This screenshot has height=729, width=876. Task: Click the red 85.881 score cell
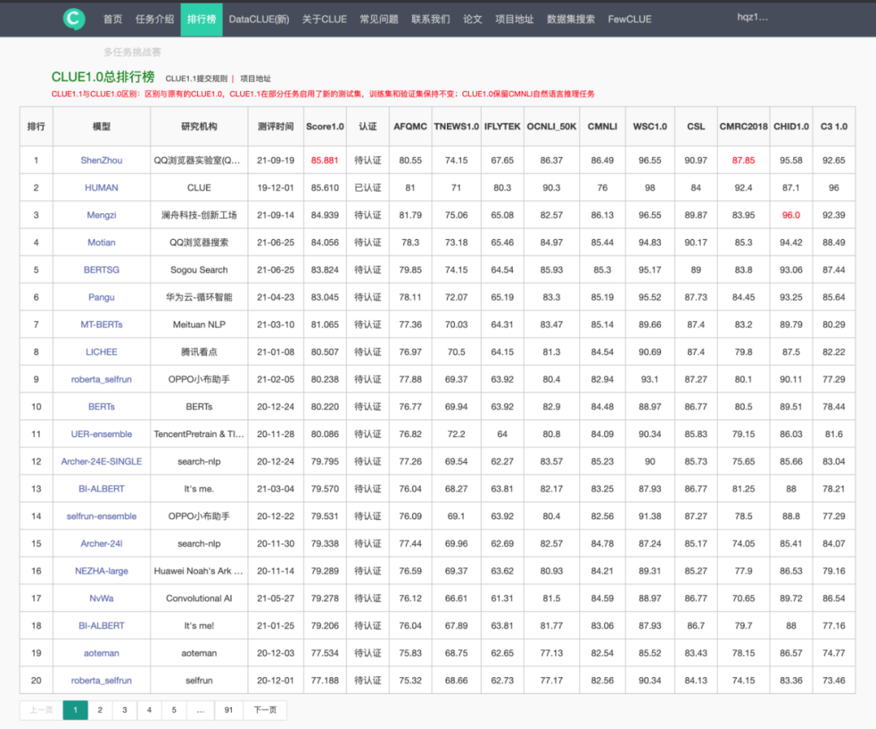324,161
